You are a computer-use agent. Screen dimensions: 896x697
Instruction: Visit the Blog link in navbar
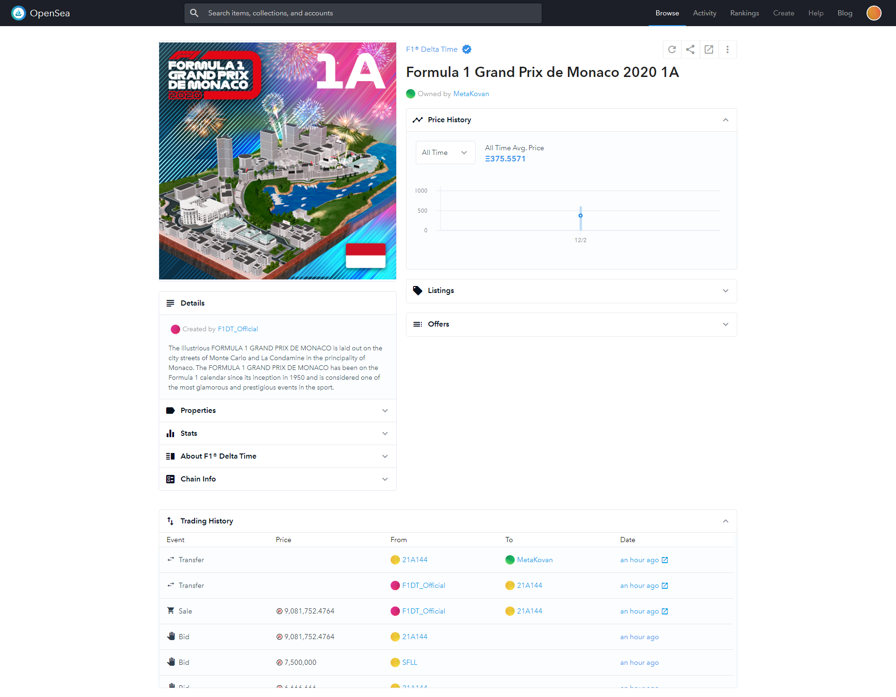845,13
